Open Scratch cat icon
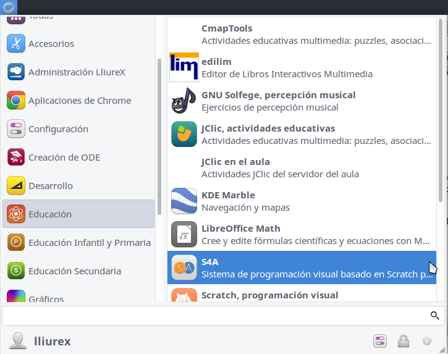This screenshot has width=448, height=354. tap(184, 296)
